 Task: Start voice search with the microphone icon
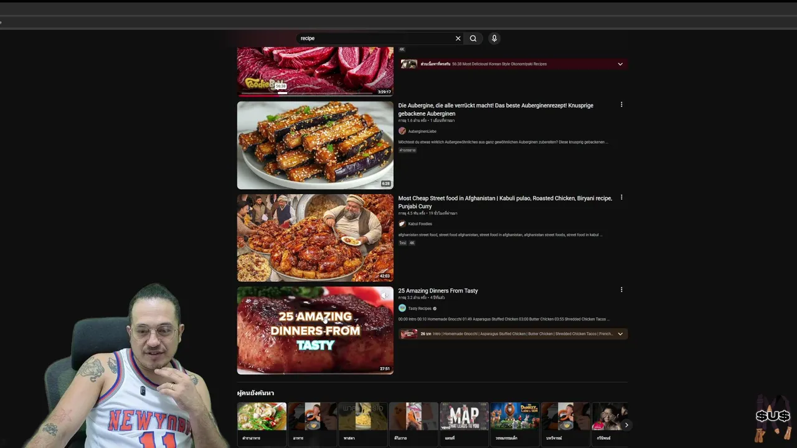pos(494,39)
